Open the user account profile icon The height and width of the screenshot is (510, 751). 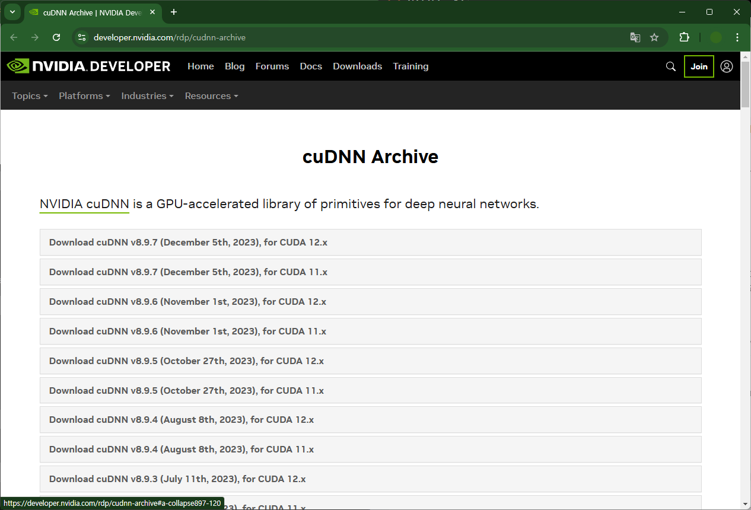point(727,66)
